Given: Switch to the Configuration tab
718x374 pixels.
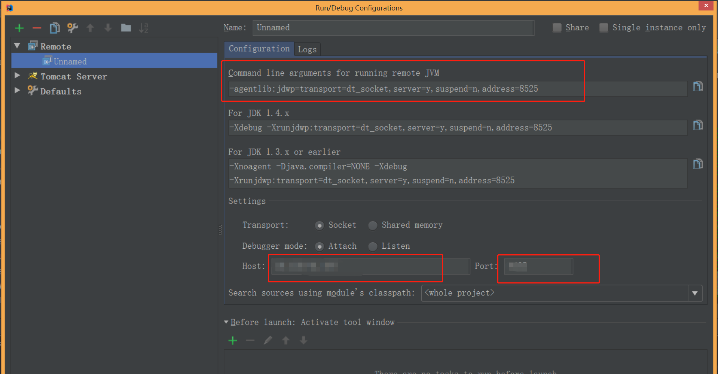Looking at the screenshot, I should click(259, 49).
